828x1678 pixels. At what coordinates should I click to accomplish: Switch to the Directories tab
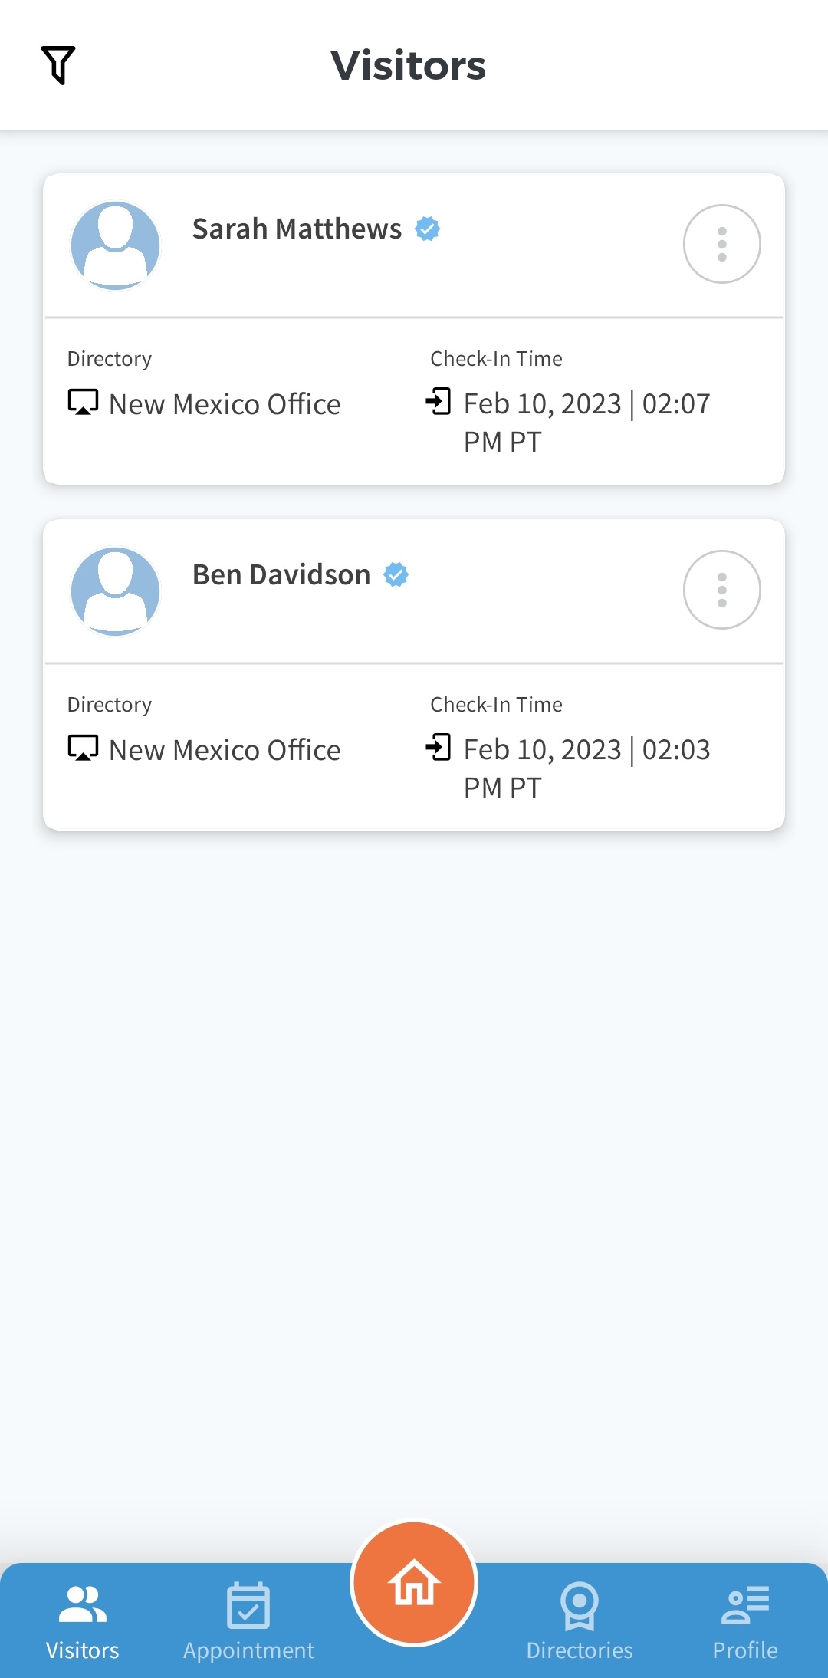click(580, 1621)
